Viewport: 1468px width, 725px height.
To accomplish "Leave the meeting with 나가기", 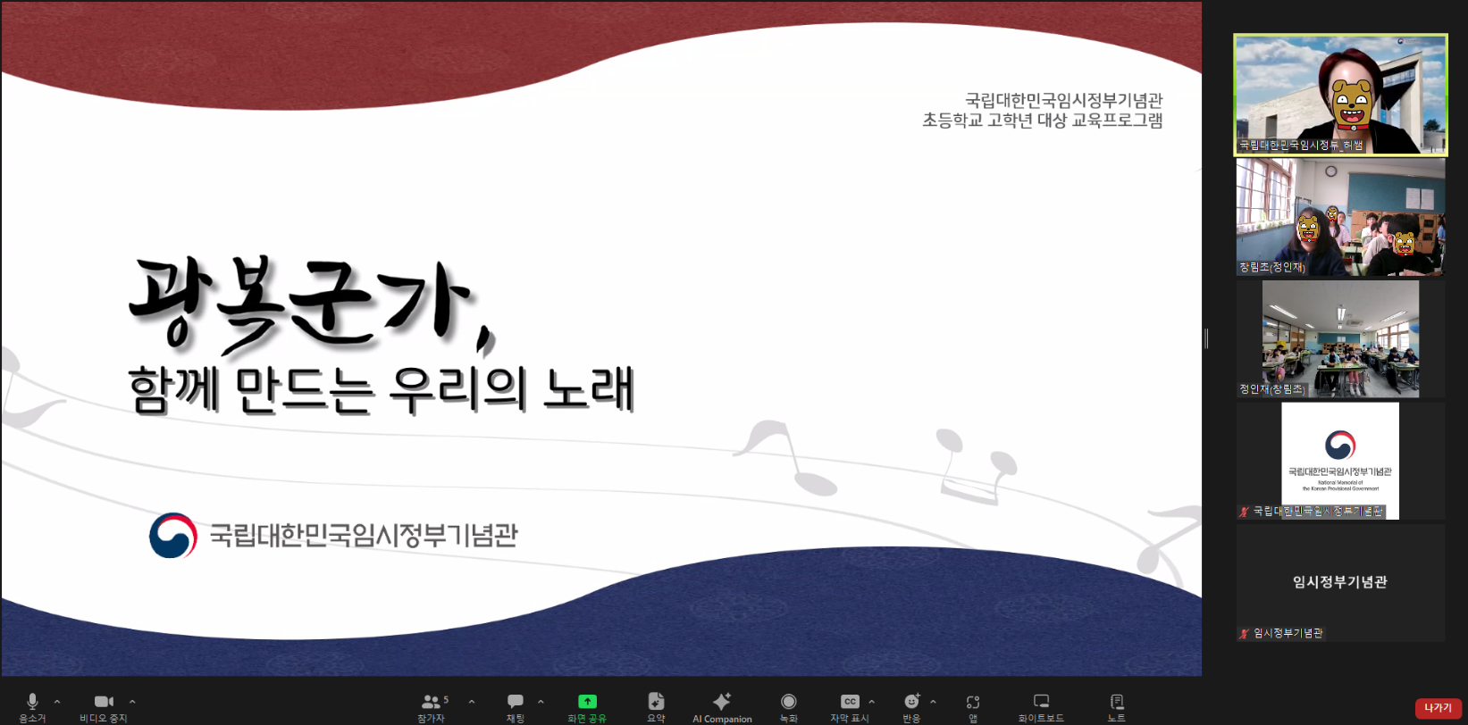I will [x=1439, y=708].
